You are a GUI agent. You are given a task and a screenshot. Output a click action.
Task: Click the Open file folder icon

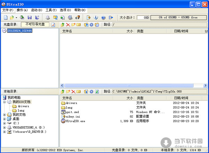click(12, 17)
